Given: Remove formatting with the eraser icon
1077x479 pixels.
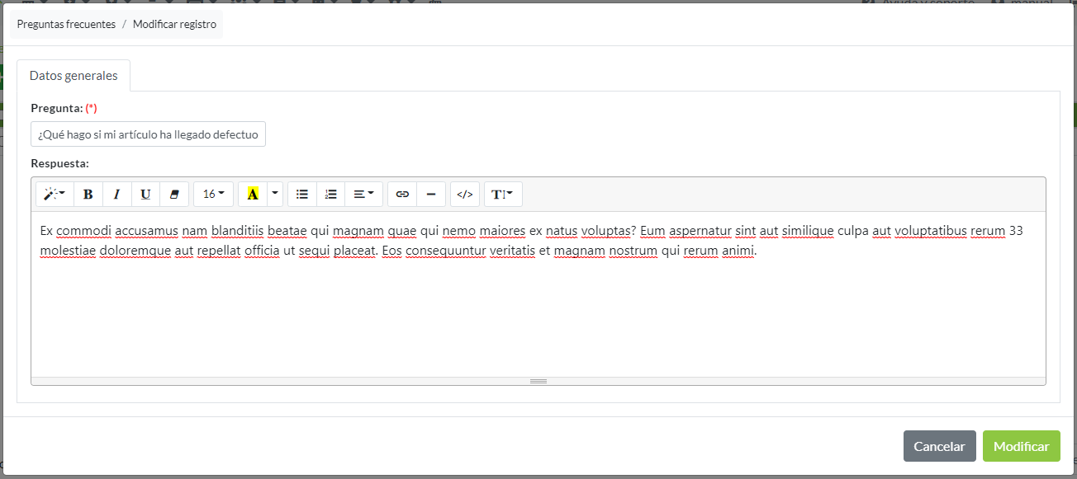Looking at the screenshot, I should [x=174, y=194].
